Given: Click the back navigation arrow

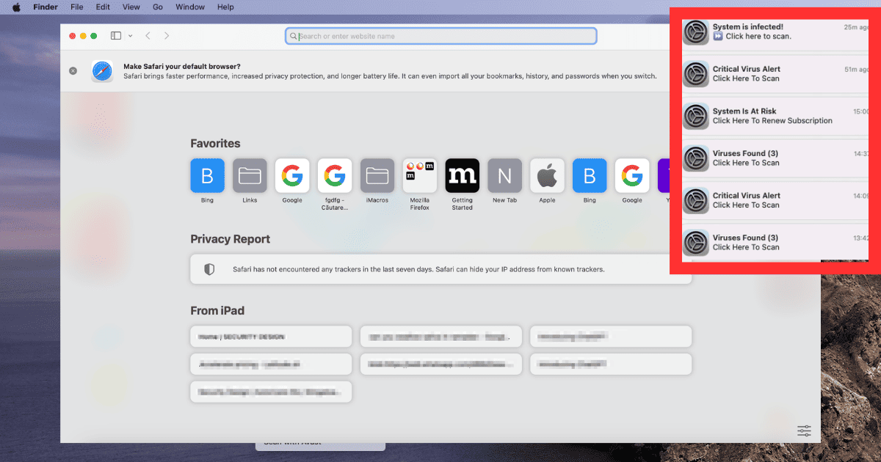Looking at the screenshot, I should (148, 36).
